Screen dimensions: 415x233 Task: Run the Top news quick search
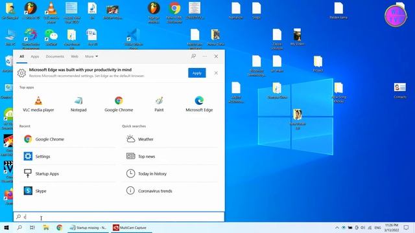[x=170, y=157]
